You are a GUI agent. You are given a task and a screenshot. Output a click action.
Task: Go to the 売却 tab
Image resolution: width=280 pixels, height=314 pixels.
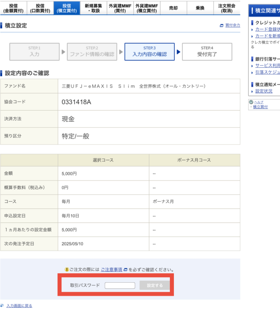pyautogui.click(x=173, y=8)
